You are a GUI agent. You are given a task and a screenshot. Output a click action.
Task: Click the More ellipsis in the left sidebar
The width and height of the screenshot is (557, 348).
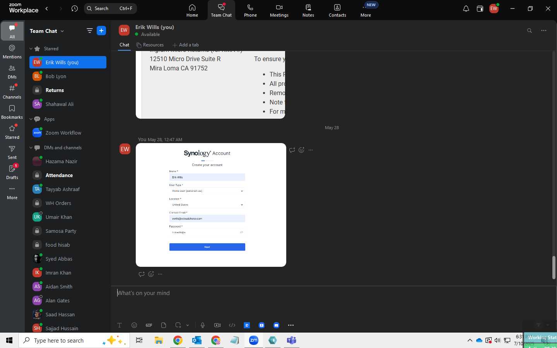[x=12, y=192]
